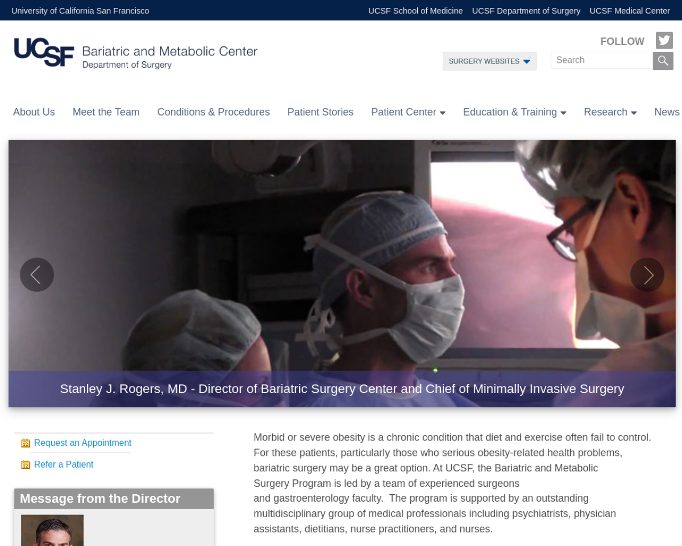This screenshot has width=682, height=546.
Task: Expand the Patient Center menu
Action: [408, 112]
